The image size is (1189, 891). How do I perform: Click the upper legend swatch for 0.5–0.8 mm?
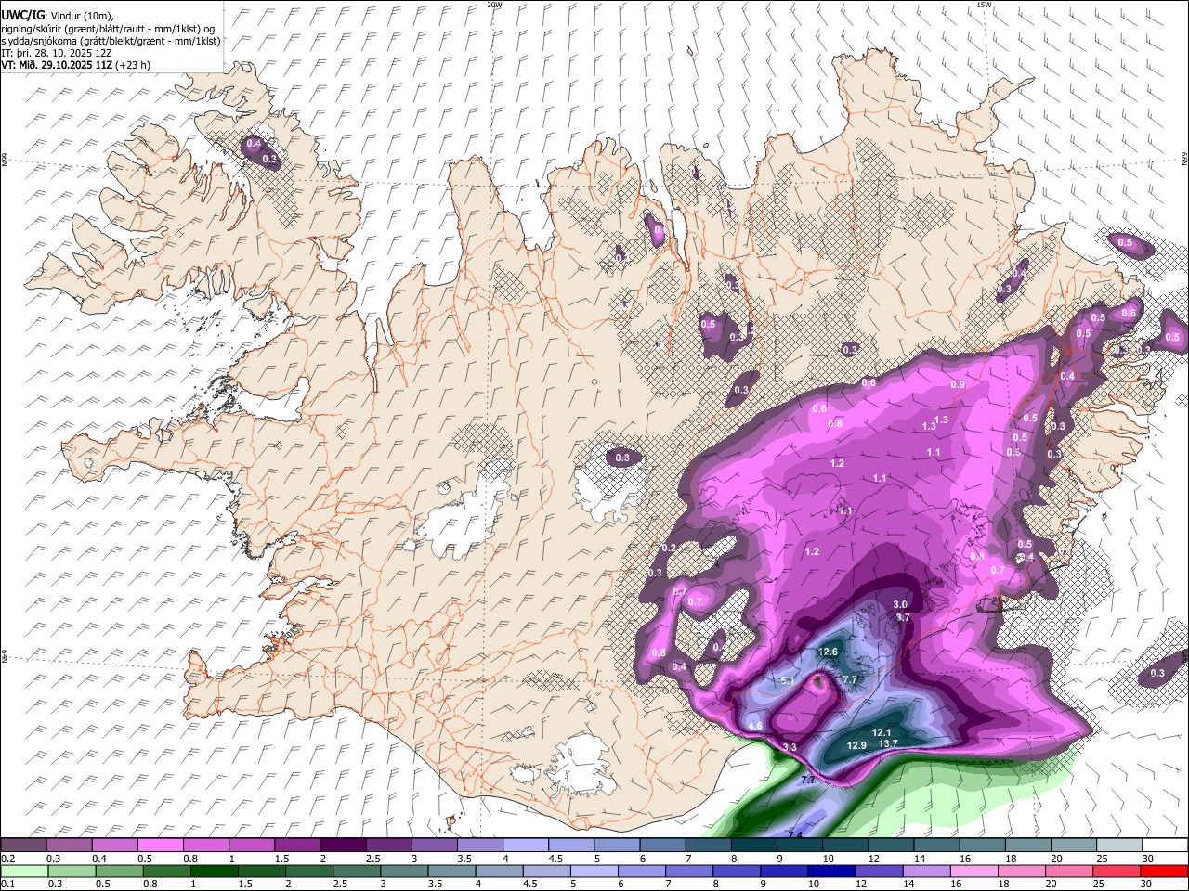click(162, 845)
